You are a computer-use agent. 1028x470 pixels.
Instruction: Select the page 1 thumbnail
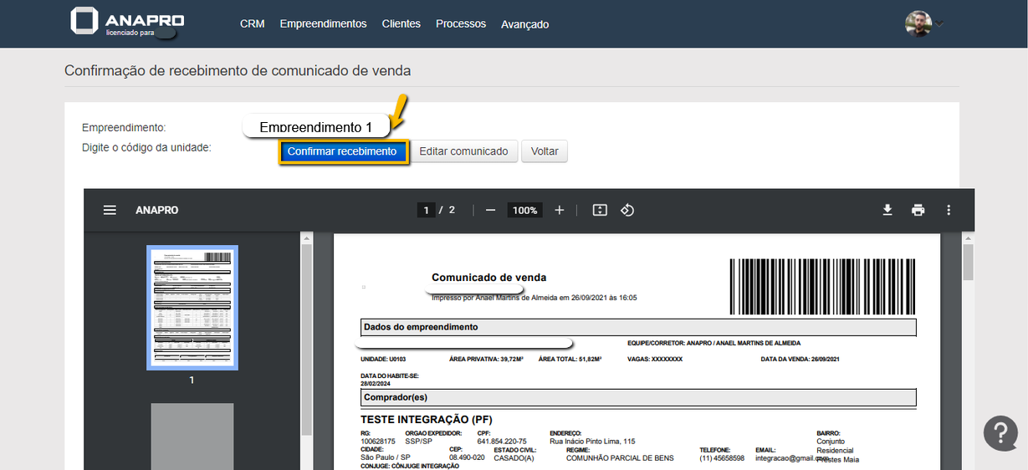[192, 307]
